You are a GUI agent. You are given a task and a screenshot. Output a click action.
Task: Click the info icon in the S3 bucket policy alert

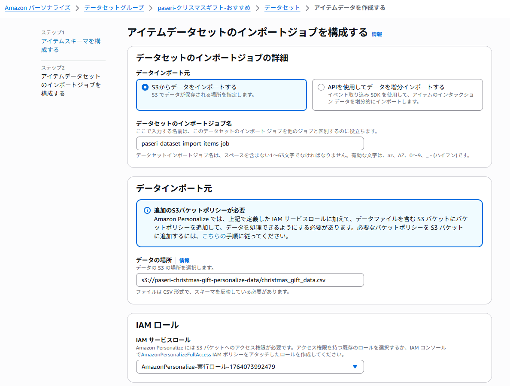[147, 210]
